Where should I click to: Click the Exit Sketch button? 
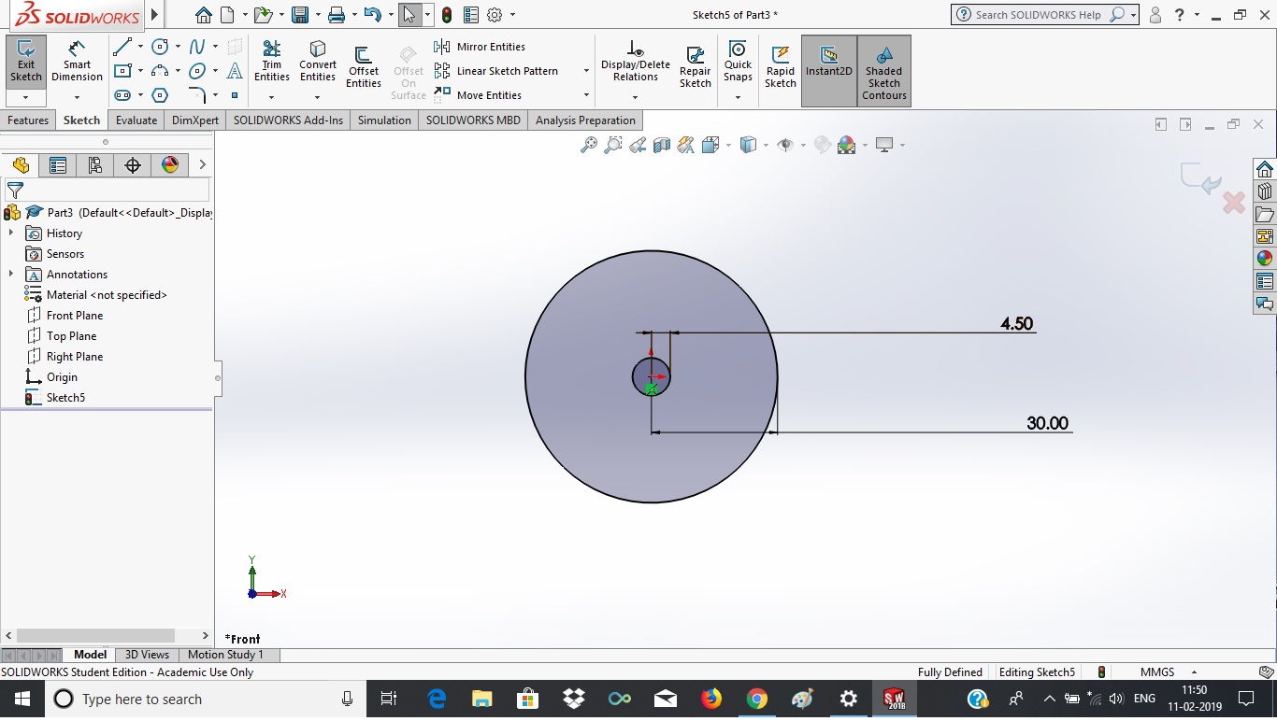(26, 62)
